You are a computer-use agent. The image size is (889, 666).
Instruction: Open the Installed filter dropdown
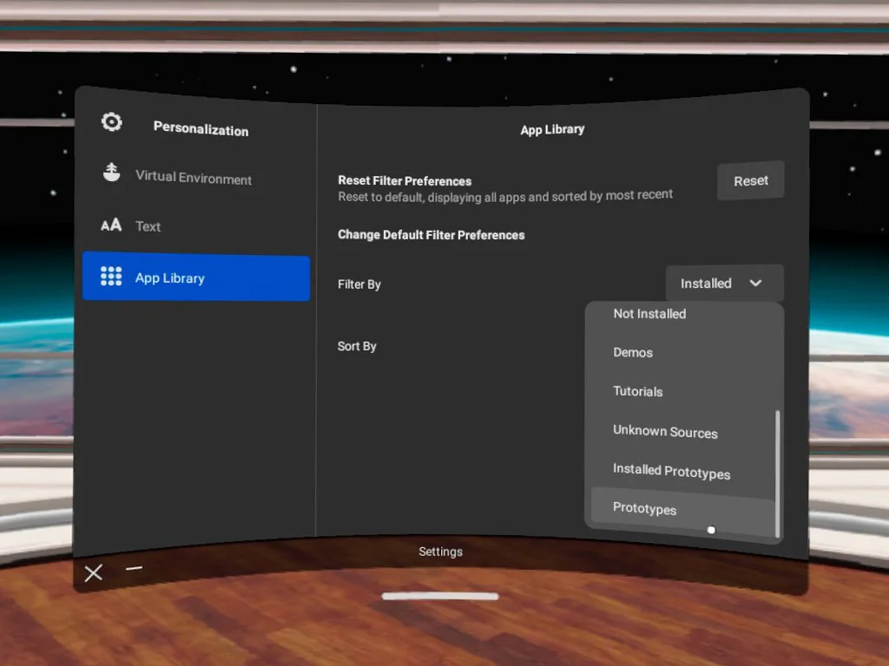coord(706,284)
